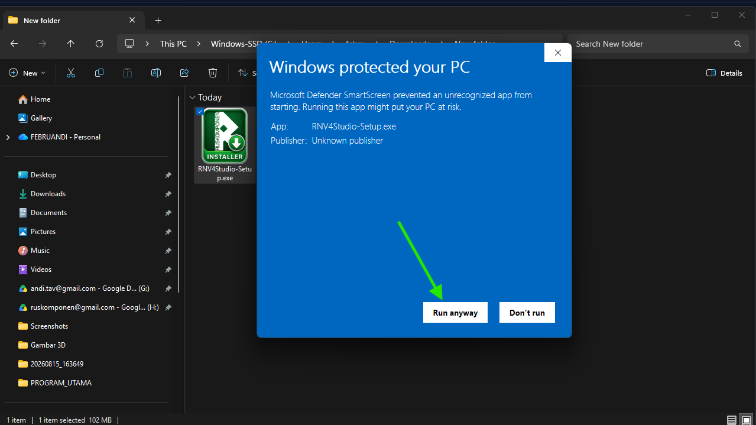Click the PC monitor icon in address bar

click(x=130, y=44)
